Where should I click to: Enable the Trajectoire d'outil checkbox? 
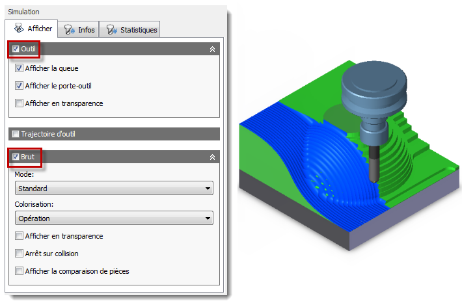coord(16,134)
